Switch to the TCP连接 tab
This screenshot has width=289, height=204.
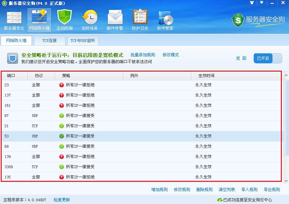click(49, 41)
